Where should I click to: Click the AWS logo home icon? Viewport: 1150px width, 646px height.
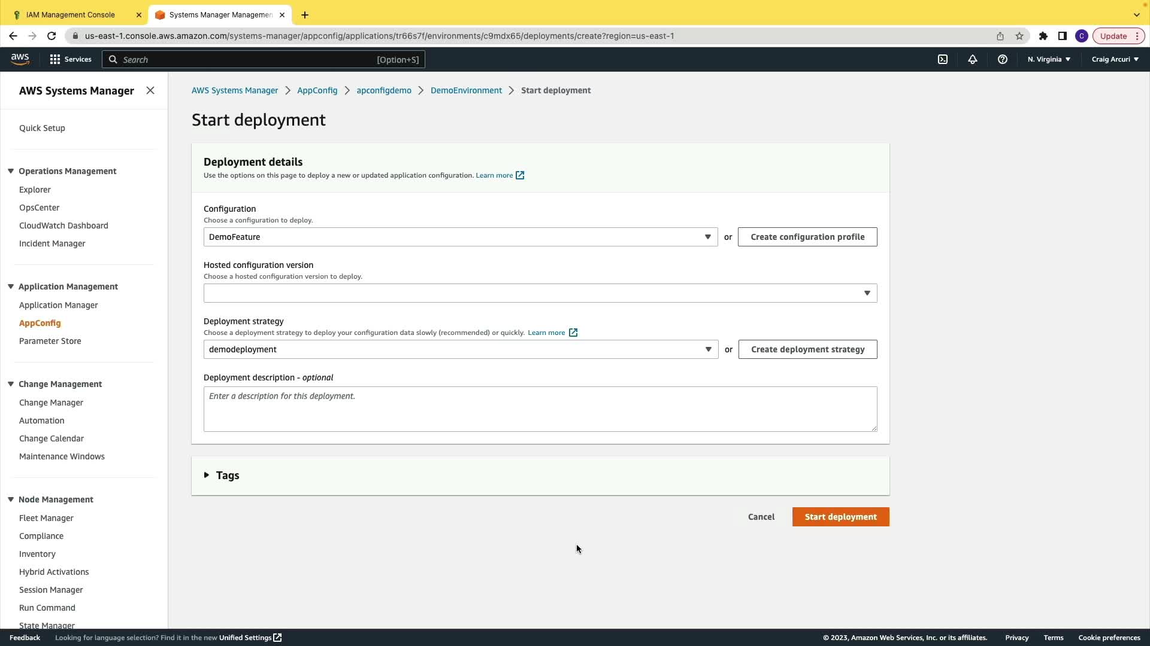[20, 59]
